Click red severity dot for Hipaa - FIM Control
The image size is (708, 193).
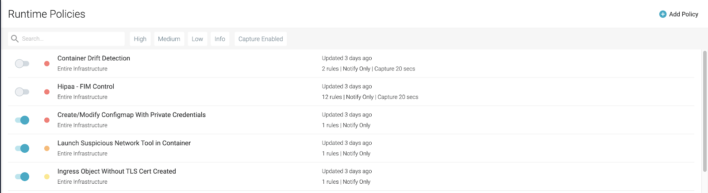click(47, 92)
